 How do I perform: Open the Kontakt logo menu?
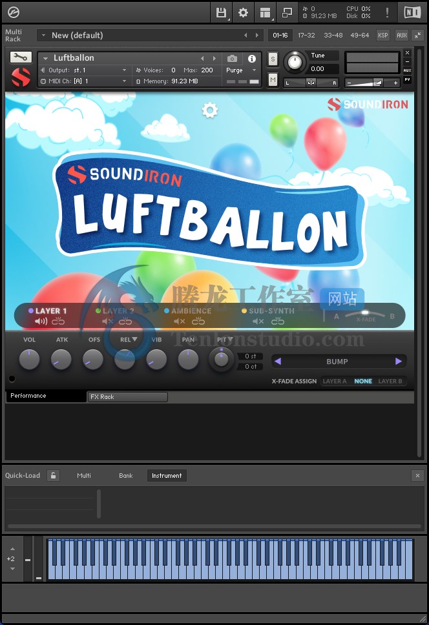(14, 12)
